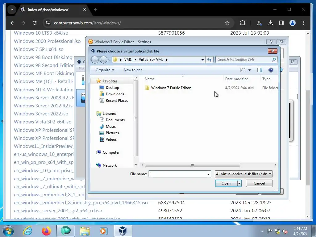Cancel the optical disk file dialog
Viewport: 316px width, 237px height.
(259, 183)
